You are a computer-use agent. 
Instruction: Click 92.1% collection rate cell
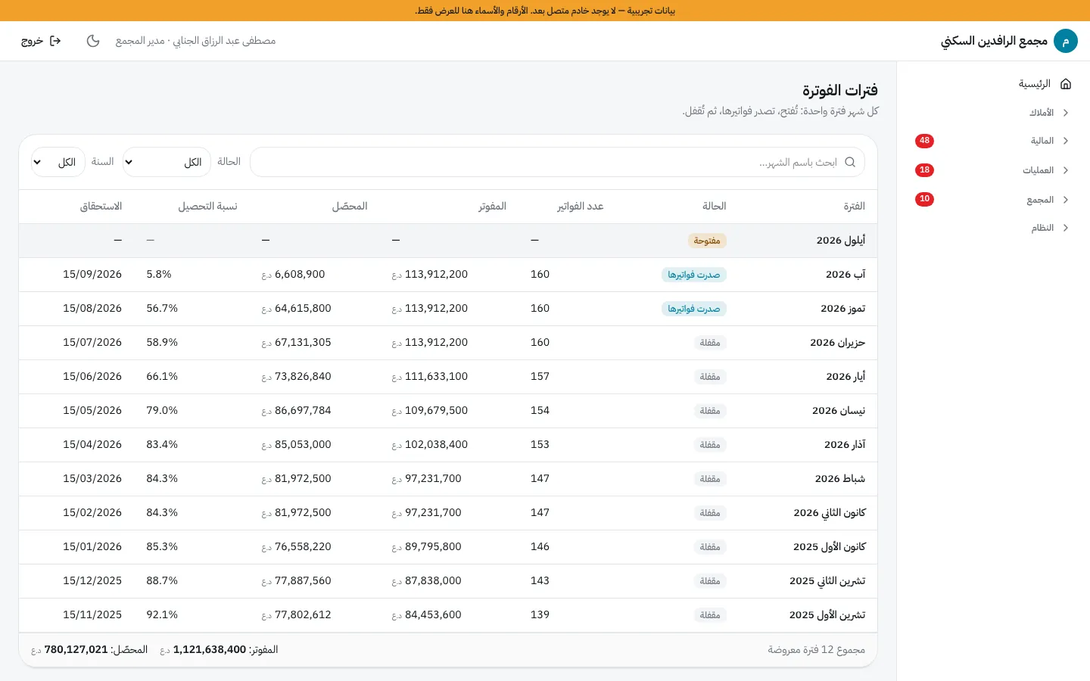[x=162, y=615]
